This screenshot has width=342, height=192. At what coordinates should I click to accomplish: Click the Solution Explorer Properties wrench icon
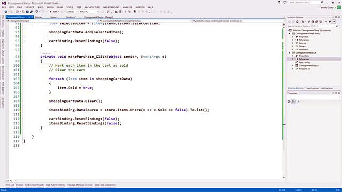pyautogui.click(x=330, y=22)
